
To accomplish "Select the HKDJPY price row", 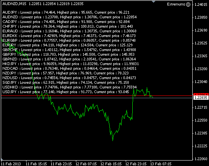I will tap(71, 64).
